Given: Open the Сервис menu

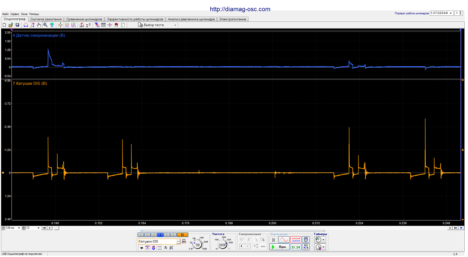Looking at the screenshot, I should pos(15,14).
